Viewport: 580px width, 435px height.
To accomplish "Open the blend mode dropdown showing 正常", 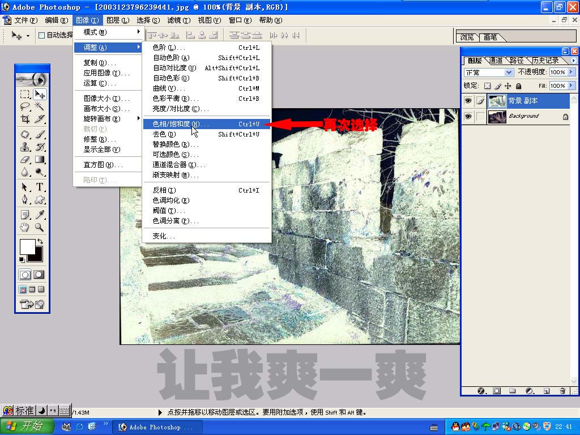I will 508,72.
